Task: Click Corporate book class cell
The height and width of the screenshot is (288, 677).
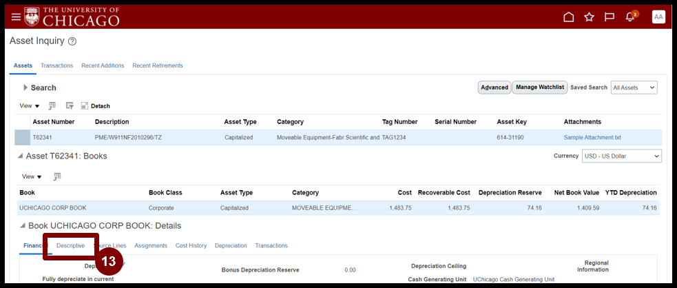Action: point(161,207)
